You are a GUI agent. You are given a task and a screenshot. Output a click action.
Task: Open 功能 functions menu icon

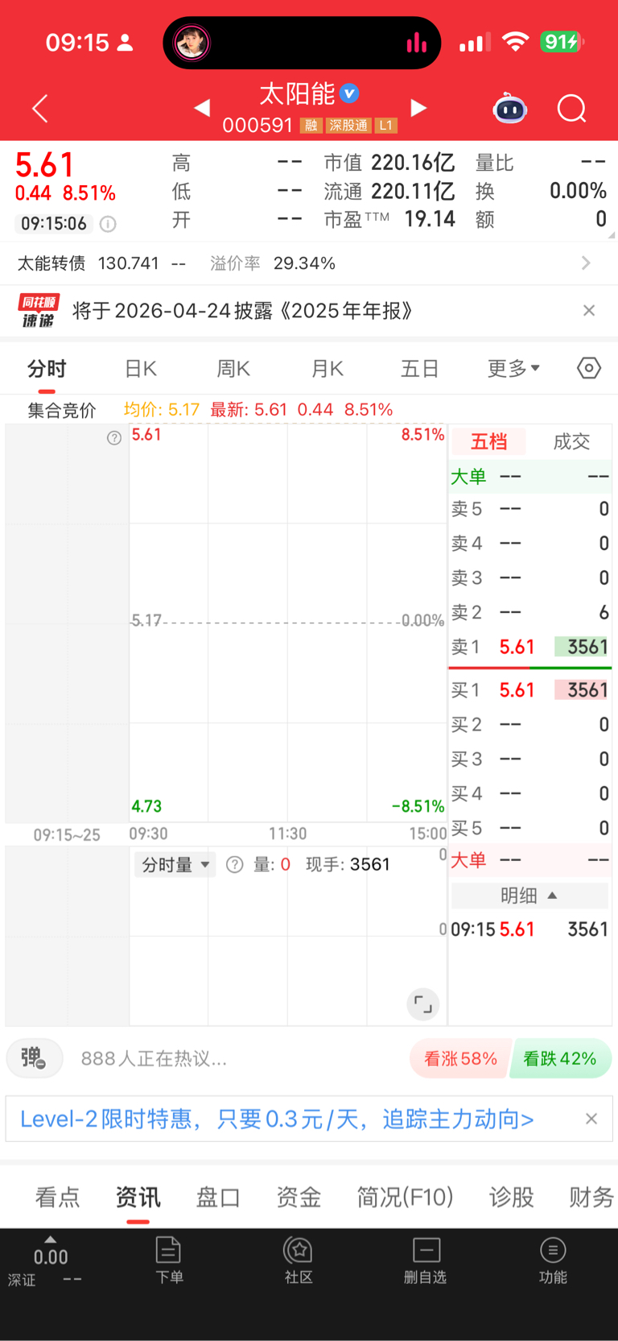553,1260
